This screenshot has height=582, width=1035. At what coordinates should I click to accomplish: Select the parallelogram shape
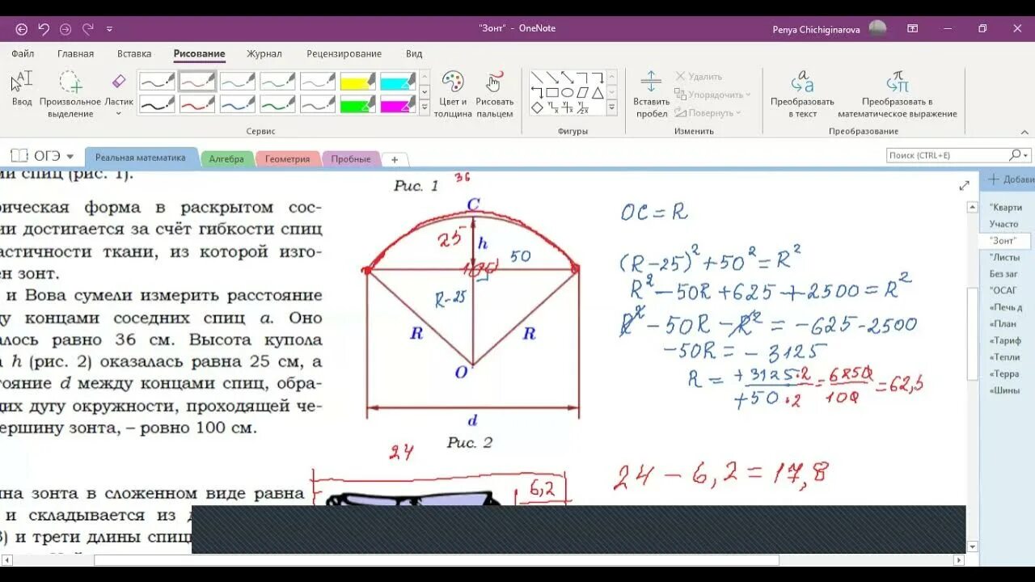(583, 92)
